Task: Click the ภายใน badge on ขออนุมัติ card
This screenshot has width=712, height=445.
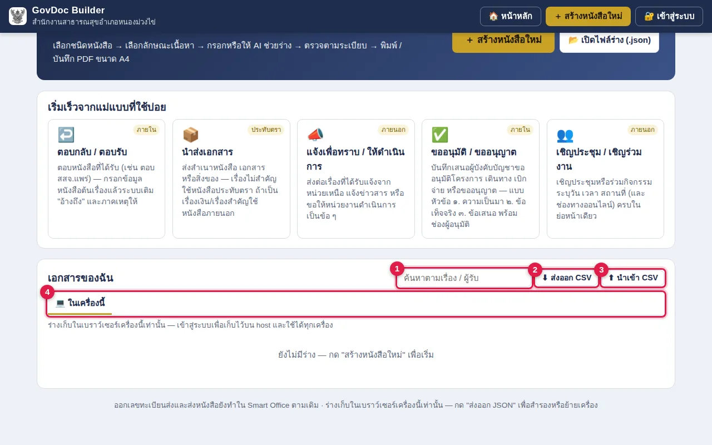Action: (520, 130)
